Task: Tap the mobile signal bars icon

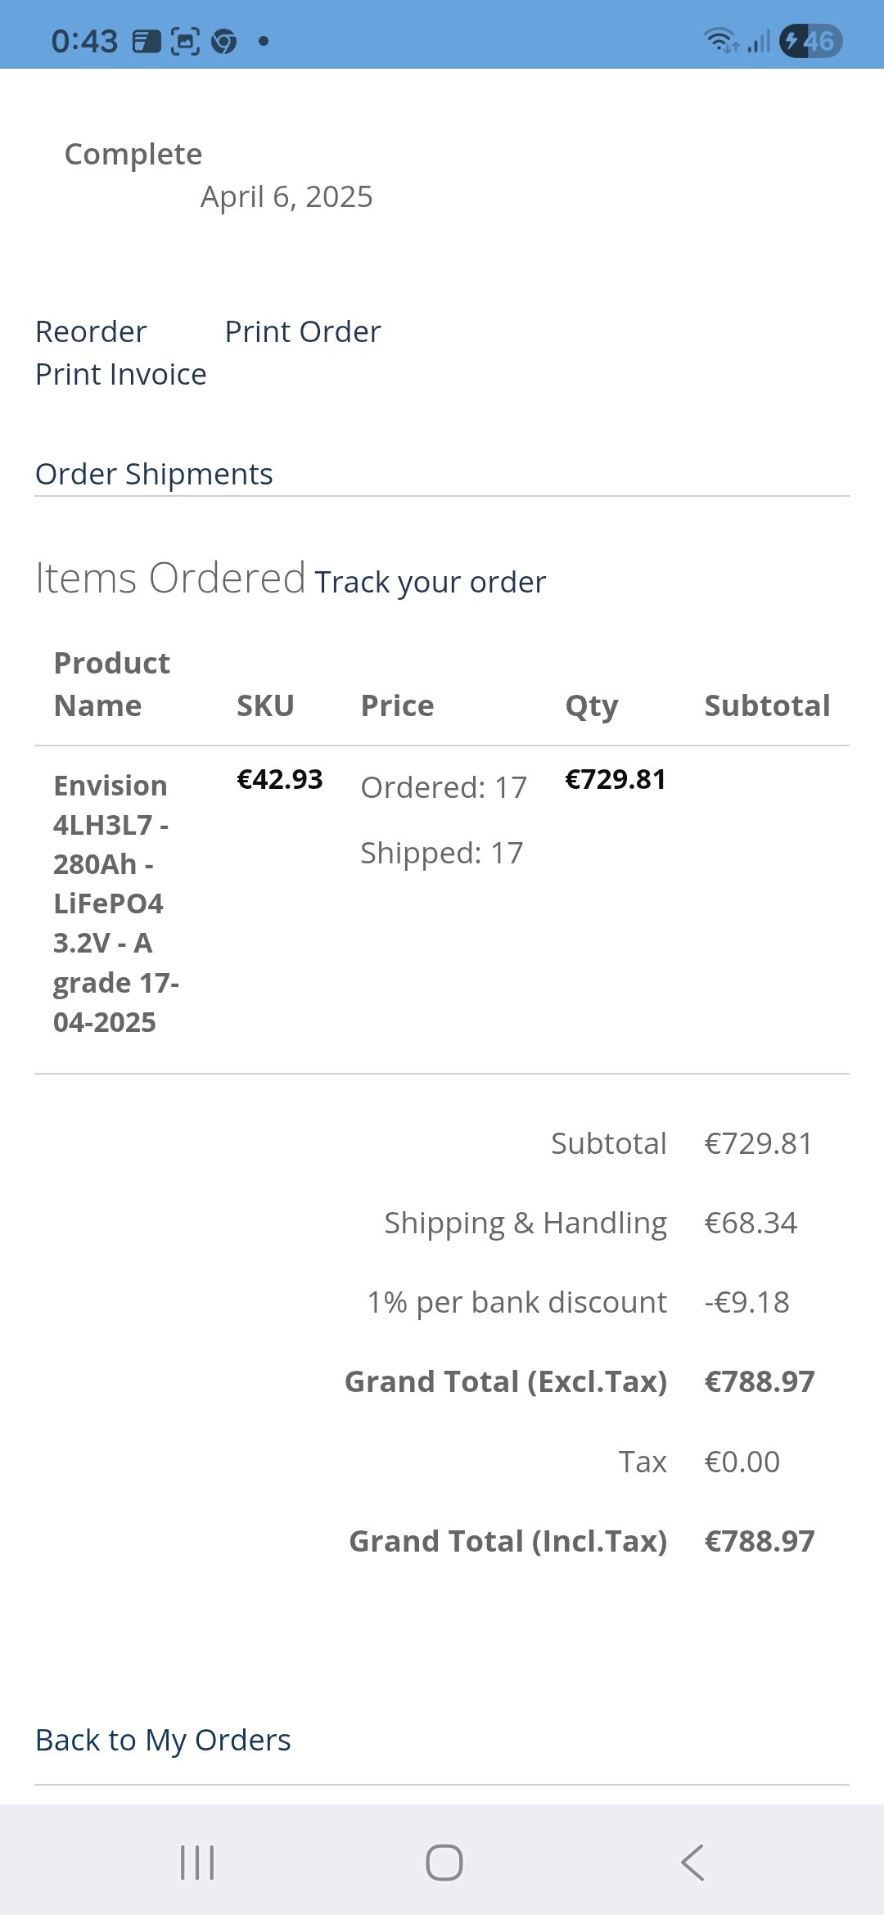Action: [759, 41]
